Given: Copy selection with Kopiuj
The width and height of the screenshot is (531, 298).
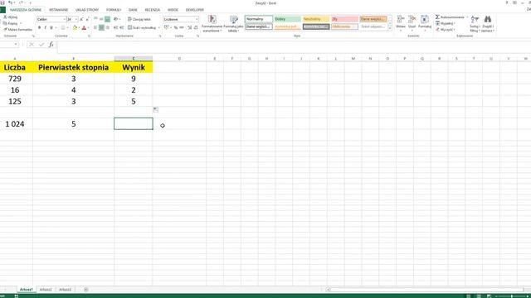Looking at the screenshot, I should tap(11, 23).
